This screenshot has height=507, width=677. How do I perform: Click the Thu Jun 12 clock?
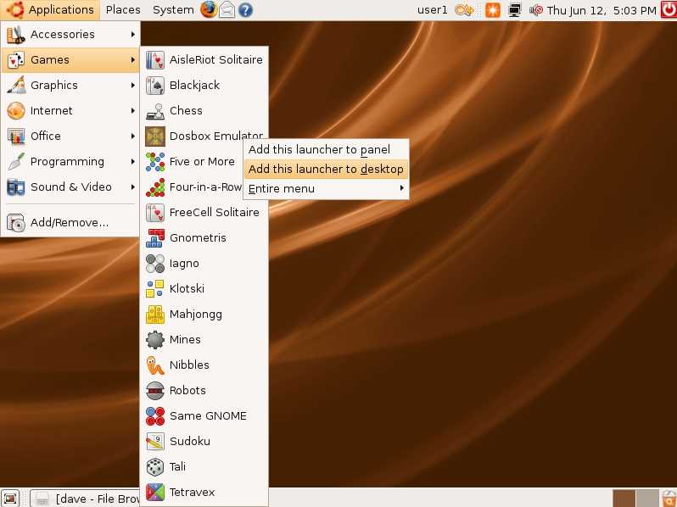(601, 10)
